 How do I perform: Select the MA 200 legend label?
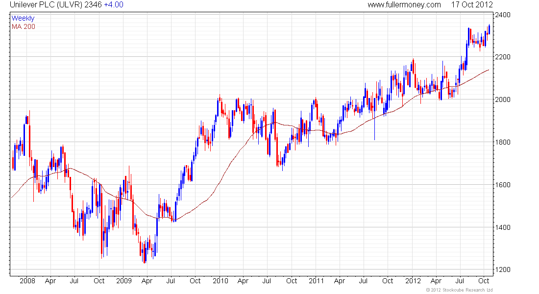(x=24, y=26)
